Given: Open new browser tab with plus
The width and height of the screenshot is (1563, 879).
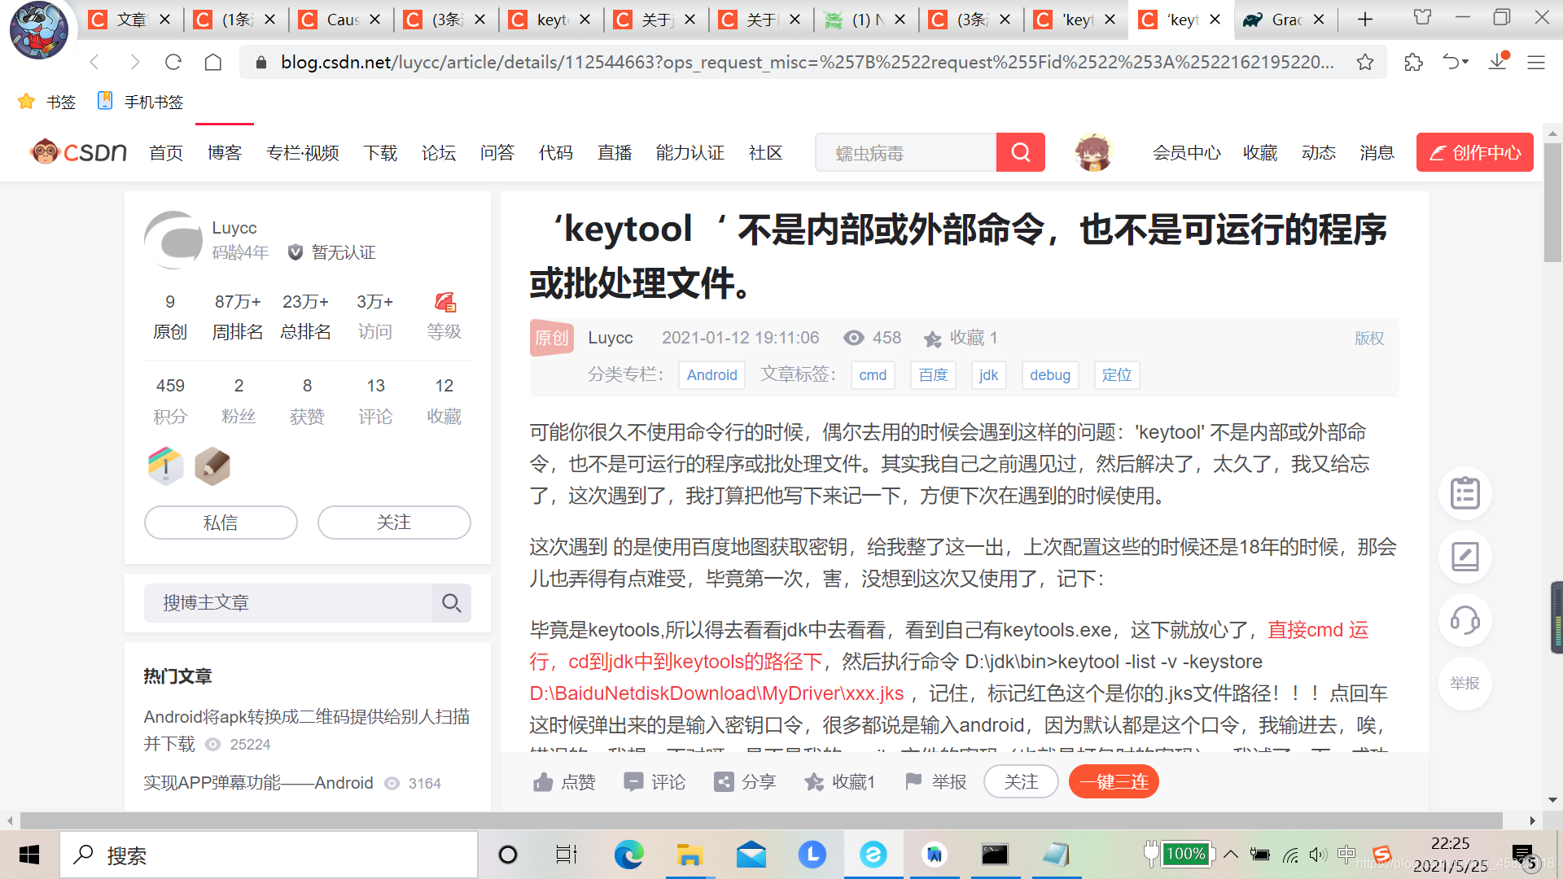Looking at the screenshot, I should click(1365, 19).
